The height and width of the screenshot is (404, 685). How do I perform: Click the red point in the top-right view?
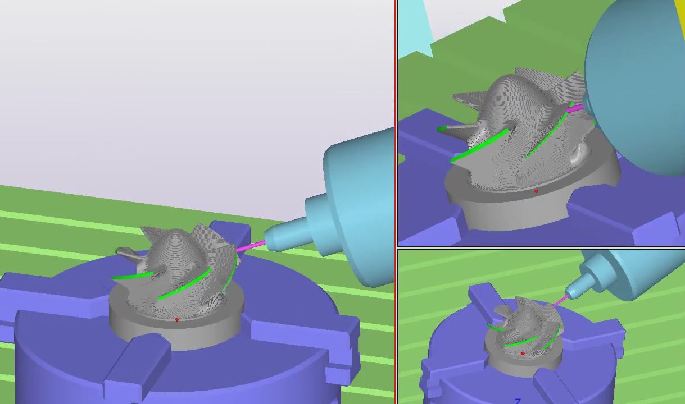[536, 191]
